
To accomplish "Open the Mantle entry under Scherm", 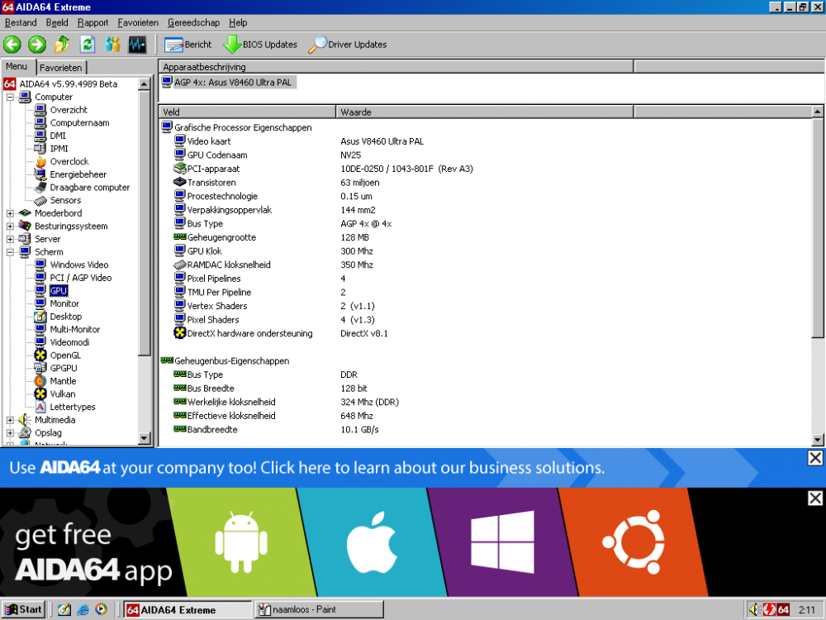I will (x=62, y=381).
